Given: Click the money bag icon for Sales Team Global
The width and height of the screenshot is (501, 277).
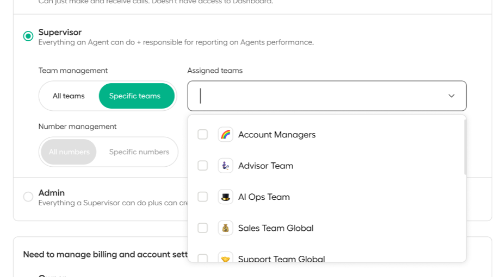Looking at the screenshot, I should pos(225,228).
